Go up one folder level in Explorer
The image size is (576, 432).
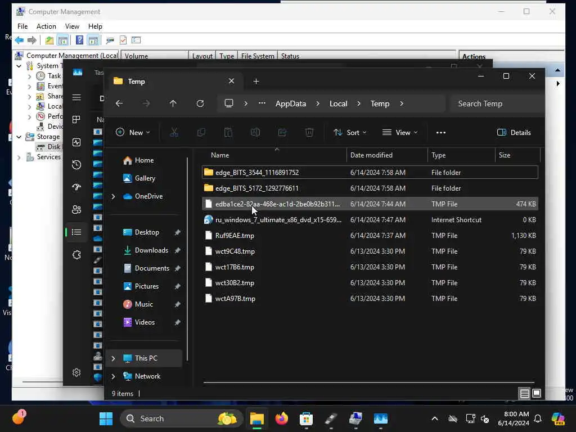[x=173, y=103]
